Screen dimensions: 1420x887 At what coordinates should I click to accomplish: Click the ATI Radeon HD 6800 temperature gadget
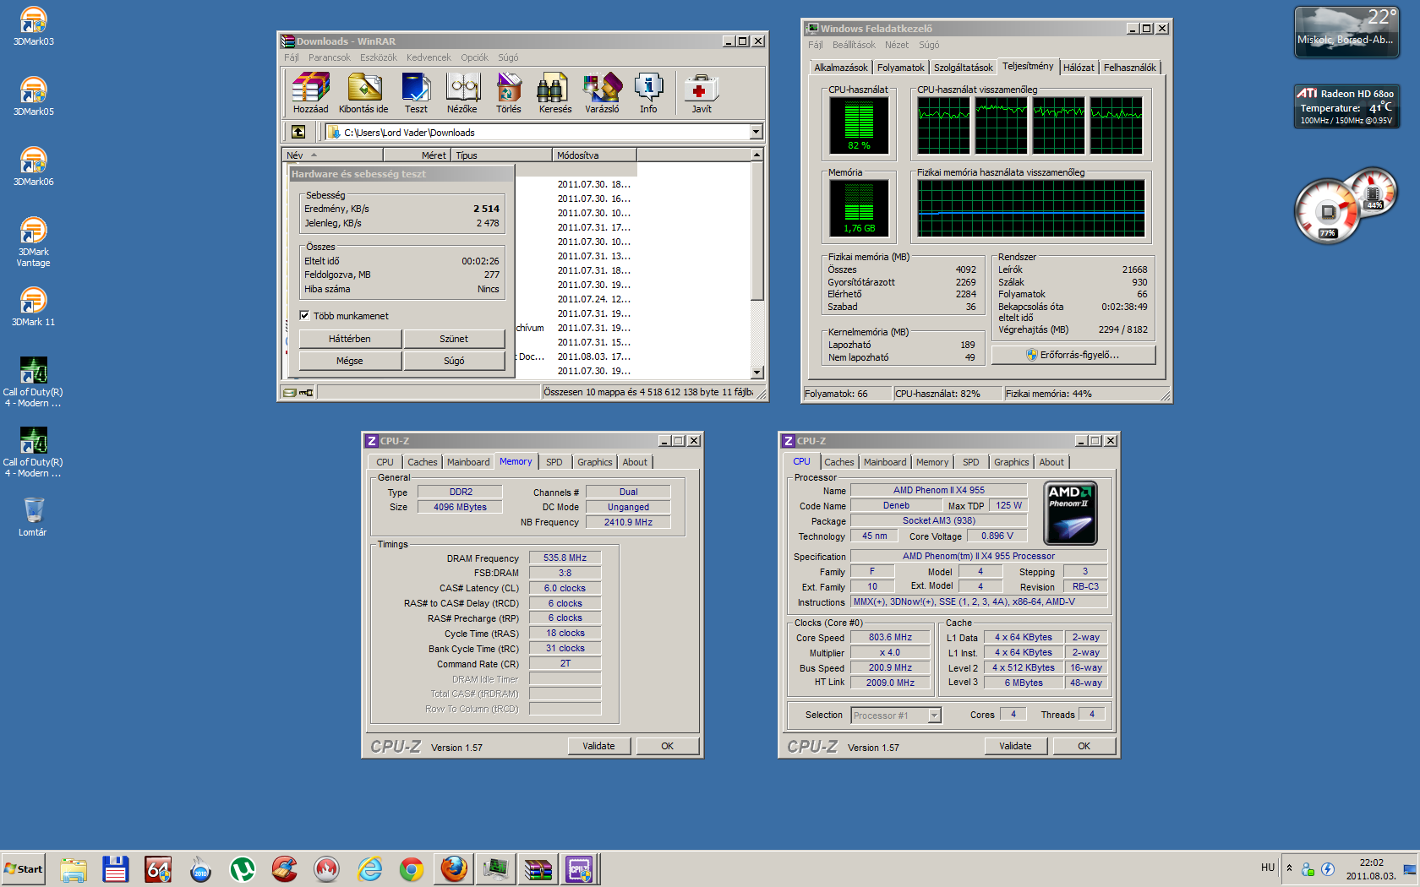(1346, 106)
